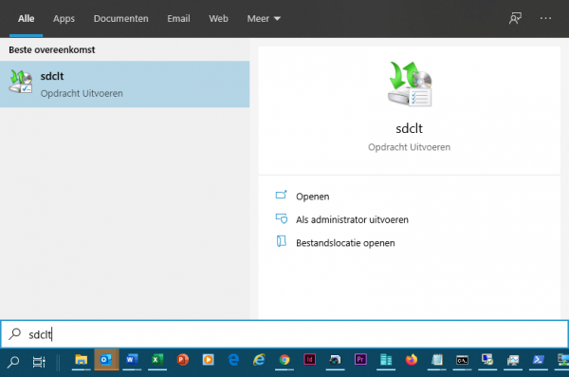Viewport: 569px width, 377px height.
Task: Open Command Prompt from taskbar
Action: [x=462, y=360]
